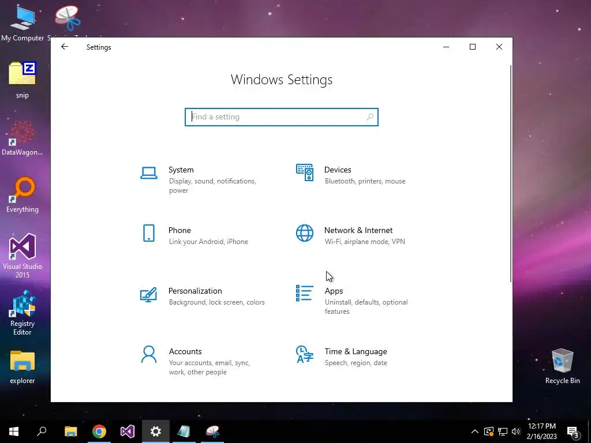The image size is (591, 443).
Task: Switch to Visual Studio in the taskbar
Action: pyautogui.click(x=128, y=431)
